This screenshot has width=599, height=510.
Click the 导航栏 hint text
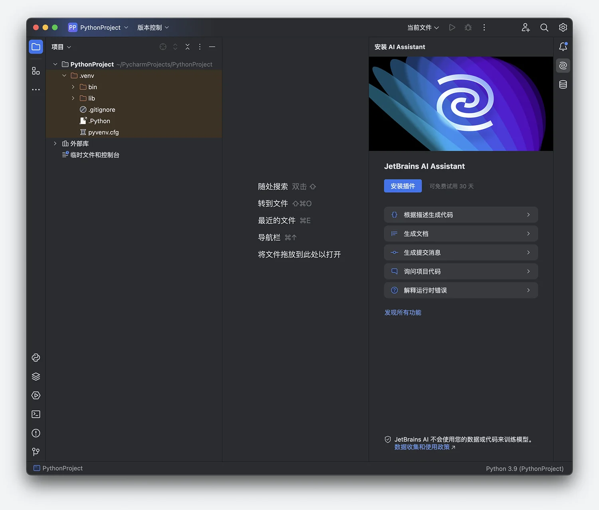point(269,238)
